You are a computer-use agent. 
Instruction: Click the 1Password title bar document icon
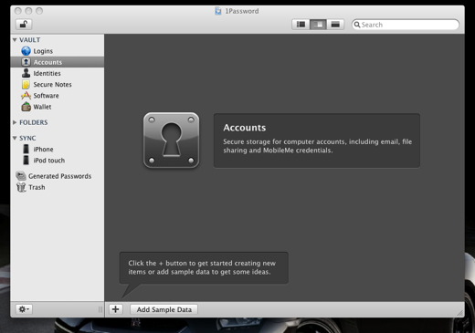click(x=218, y=11)
